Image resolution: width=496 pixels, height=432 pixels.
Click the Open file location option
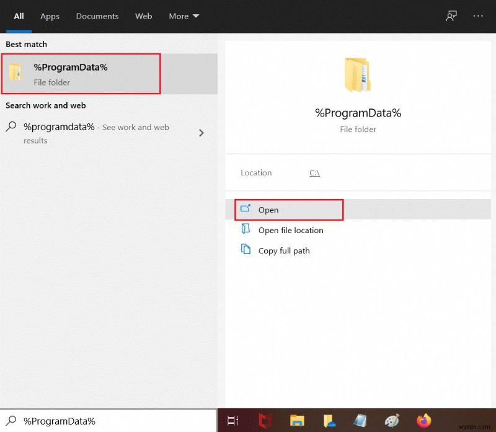[x=290, y=230]
